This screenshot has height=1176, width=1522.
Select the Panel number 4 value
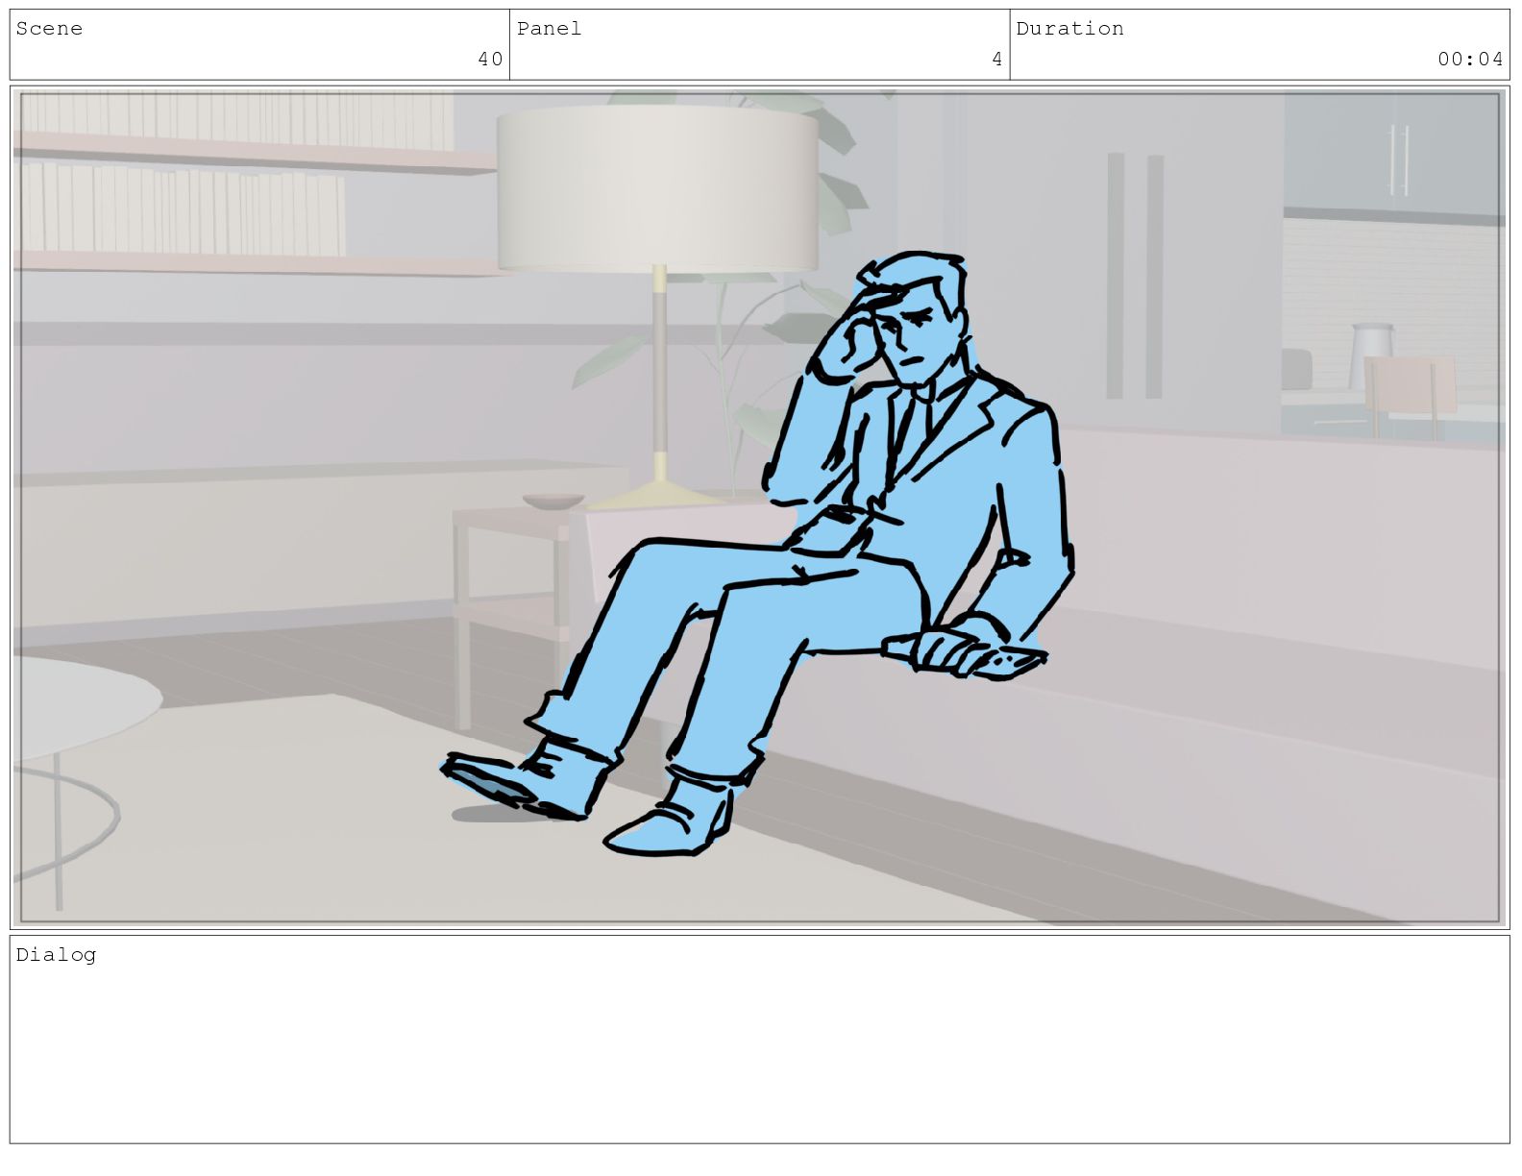click(x=997, y=60)
